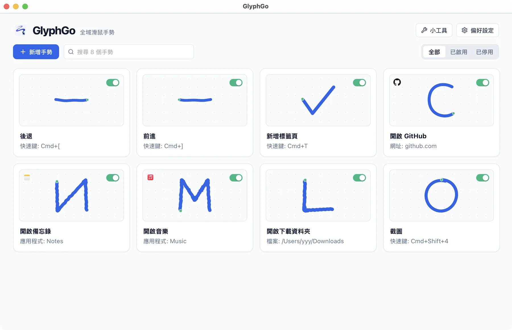Click the plus icon in 新增手勢 button
Screen dimensions: 512x330
tap(23, 52)
